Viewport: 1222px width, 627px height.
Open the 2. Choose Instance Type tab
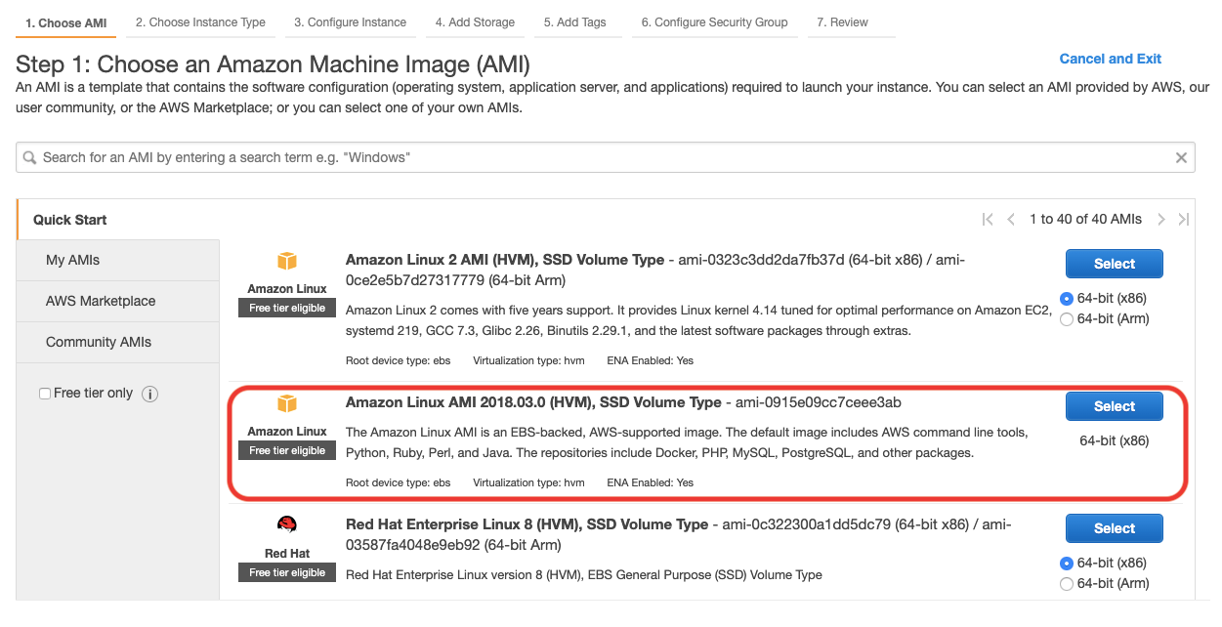click(x=200, y=22)
